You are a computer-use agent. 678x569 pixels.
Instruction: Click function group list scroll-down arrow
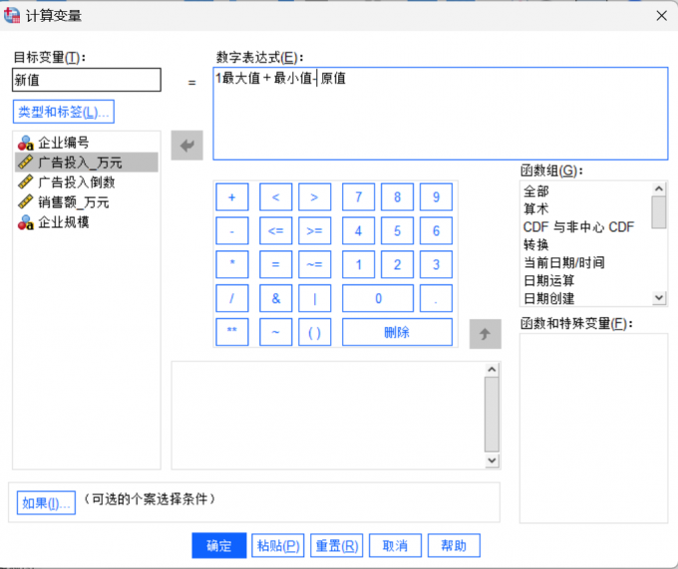[659, 298]
